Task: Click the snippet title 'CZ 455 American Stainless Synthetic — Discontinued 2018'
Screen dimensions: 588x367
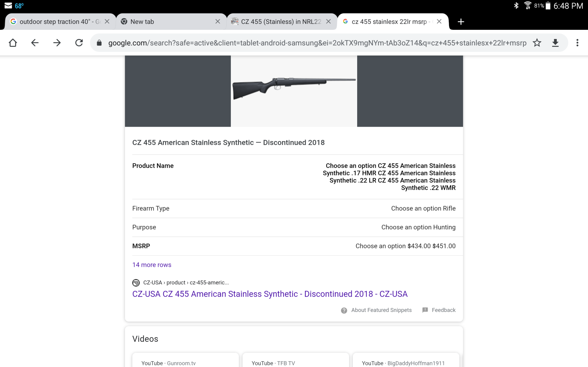Action: 228,142
